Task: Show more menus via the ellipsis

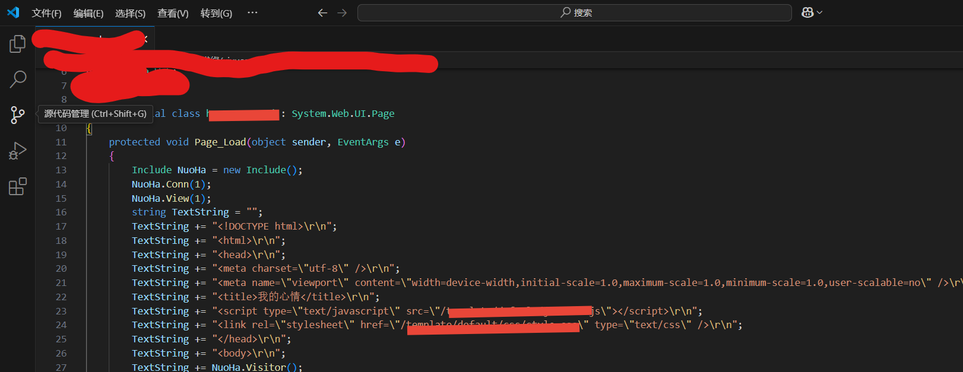Action: pyautogui.click(x=252, y=12)
